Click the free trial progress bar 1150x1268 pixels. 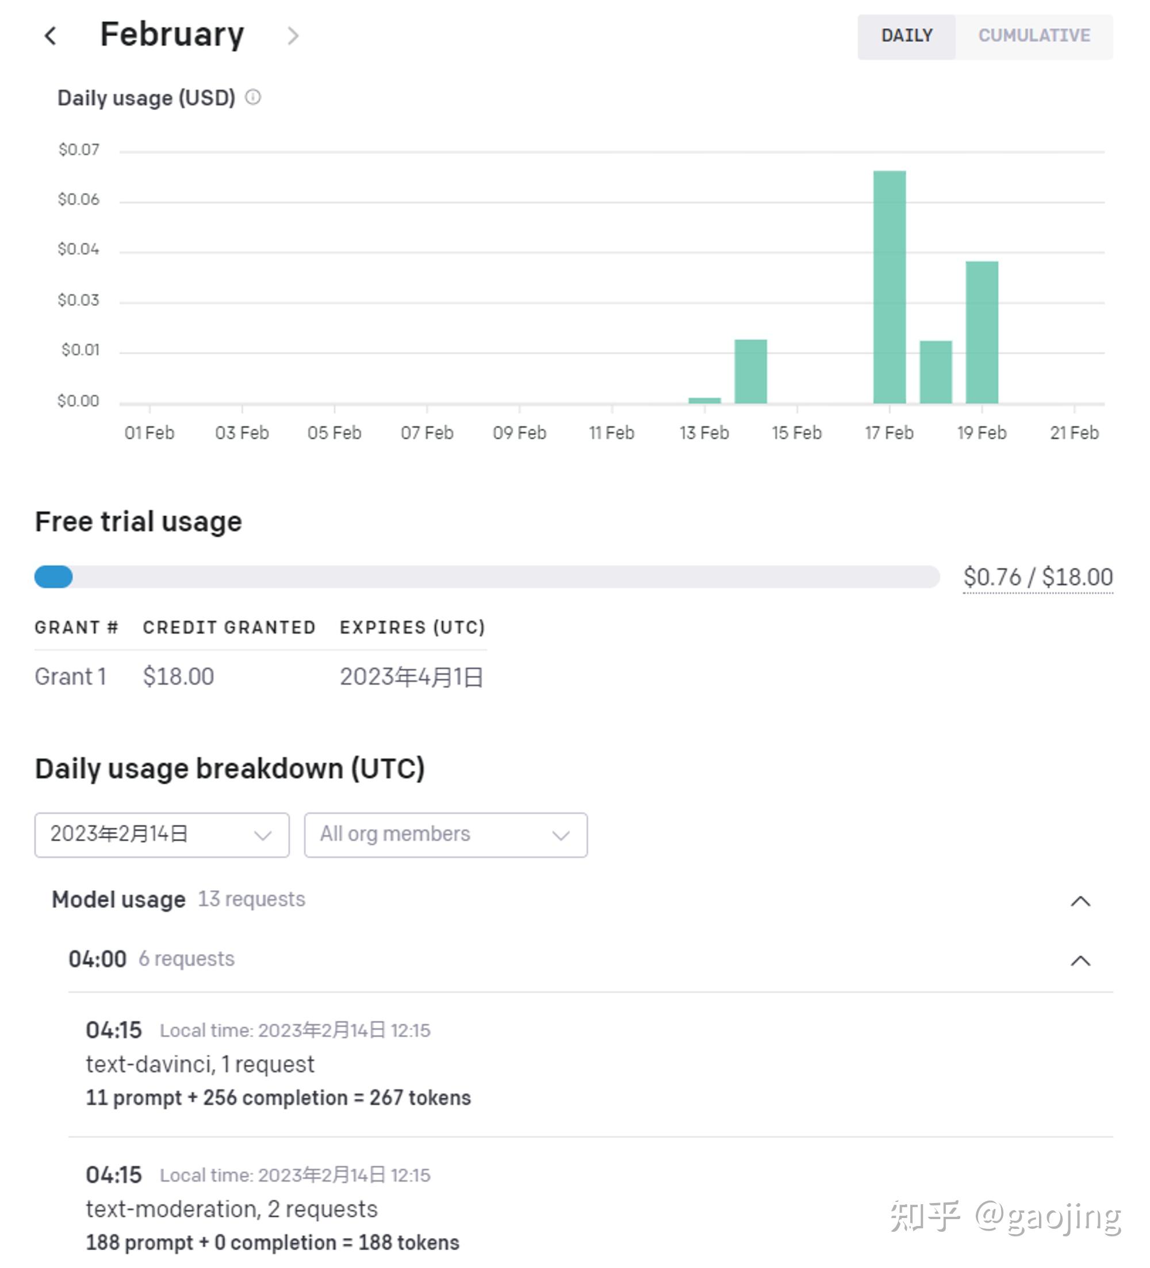coord(487,576)
